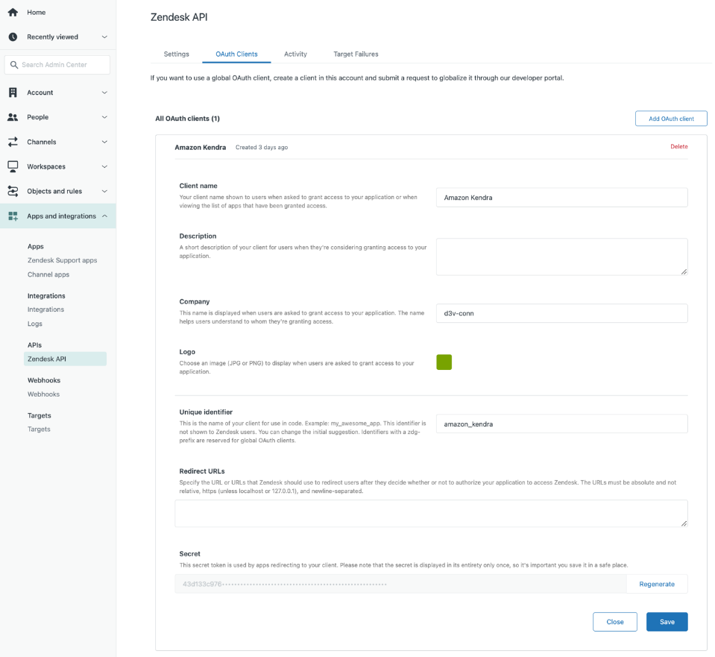Click the Home house icon

click(x=13, y=13)
